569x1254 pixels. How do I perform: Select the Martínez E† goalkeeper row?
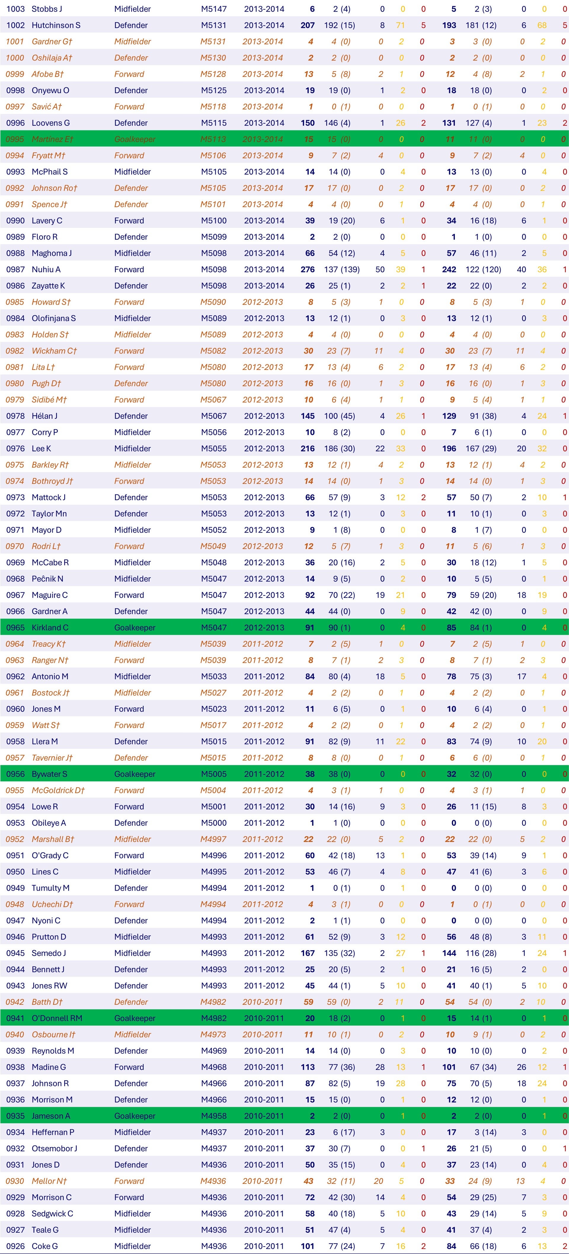(x=284, y=139)
